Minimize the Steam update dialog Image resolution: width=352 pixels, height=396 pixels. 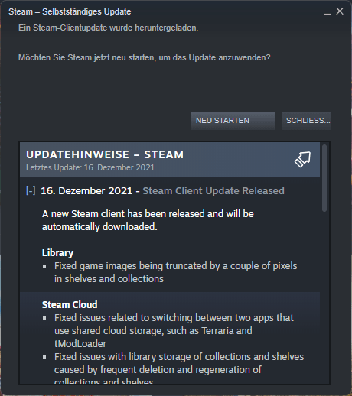pos(328,11)
